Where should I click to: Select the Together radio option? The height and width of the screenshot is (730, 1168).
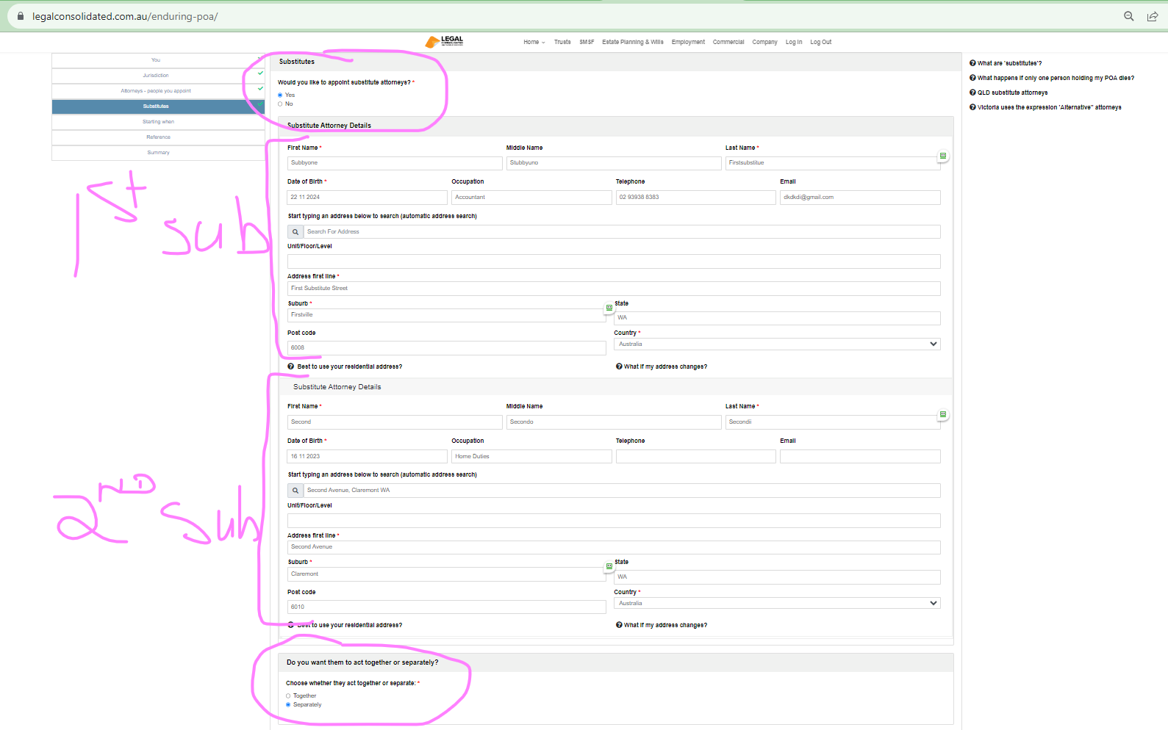[288, 695]
